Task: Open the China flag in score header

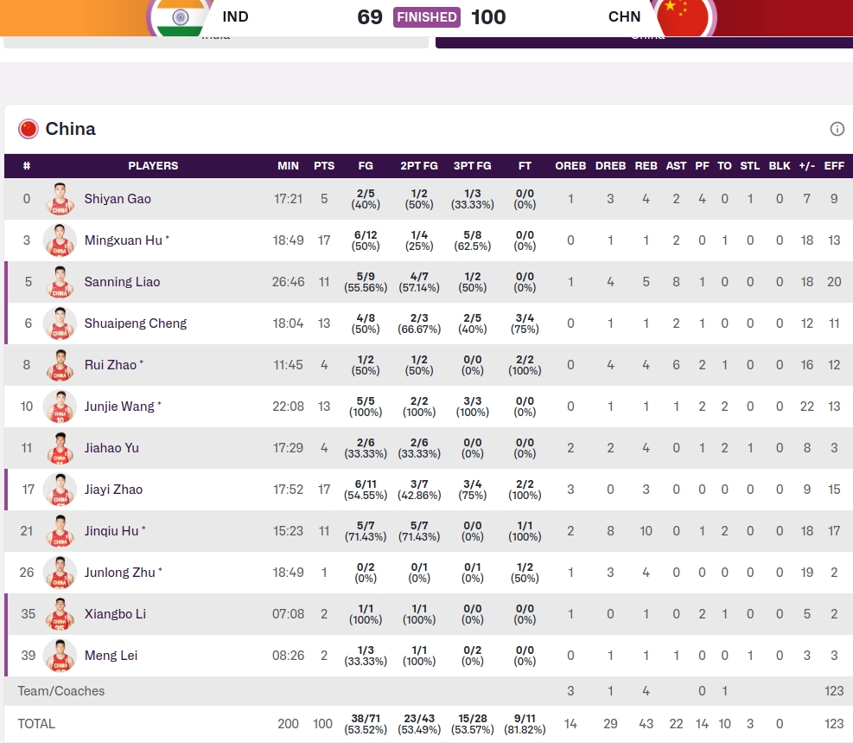Action: click(683, 17)
